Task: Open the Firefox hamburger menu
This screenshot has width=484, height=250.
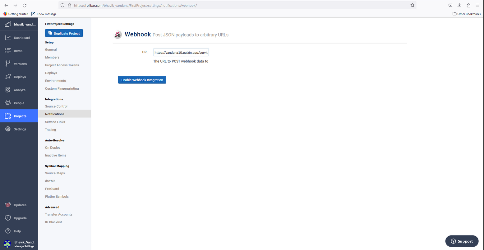Action: (477, 5)
